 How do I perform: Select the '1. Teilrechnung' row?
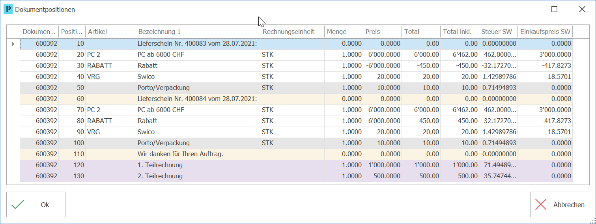pos(296,165)
